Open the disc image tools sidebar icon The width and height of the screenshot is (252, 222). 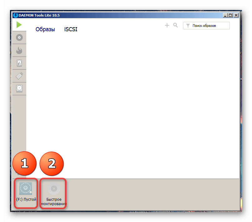click(x=19, y=37)
